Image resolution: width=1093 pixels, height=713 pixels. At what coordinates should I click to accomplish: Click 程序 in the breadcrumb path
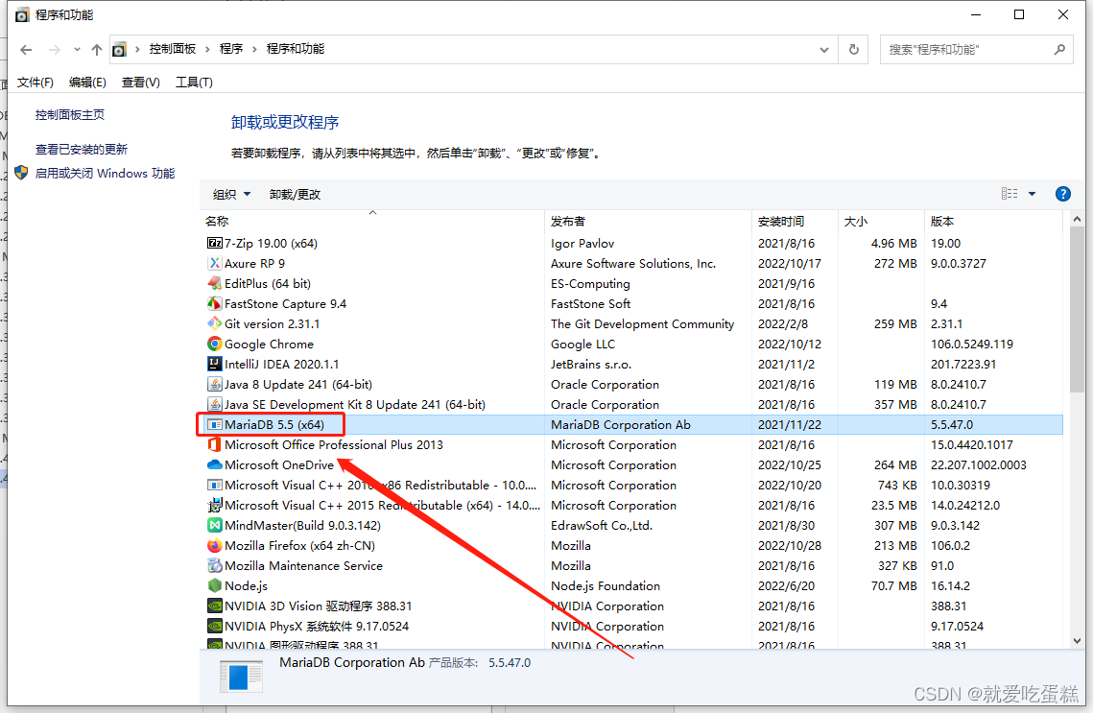click(x=230, y=49)
